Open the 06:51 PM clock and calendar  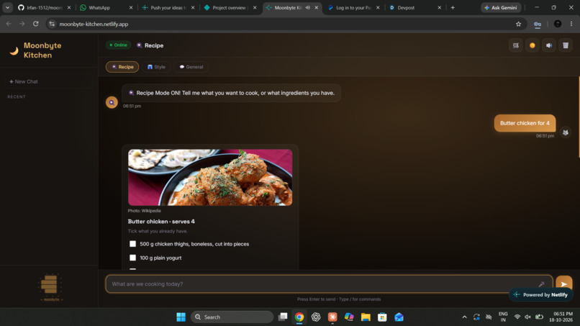(561, 317)
